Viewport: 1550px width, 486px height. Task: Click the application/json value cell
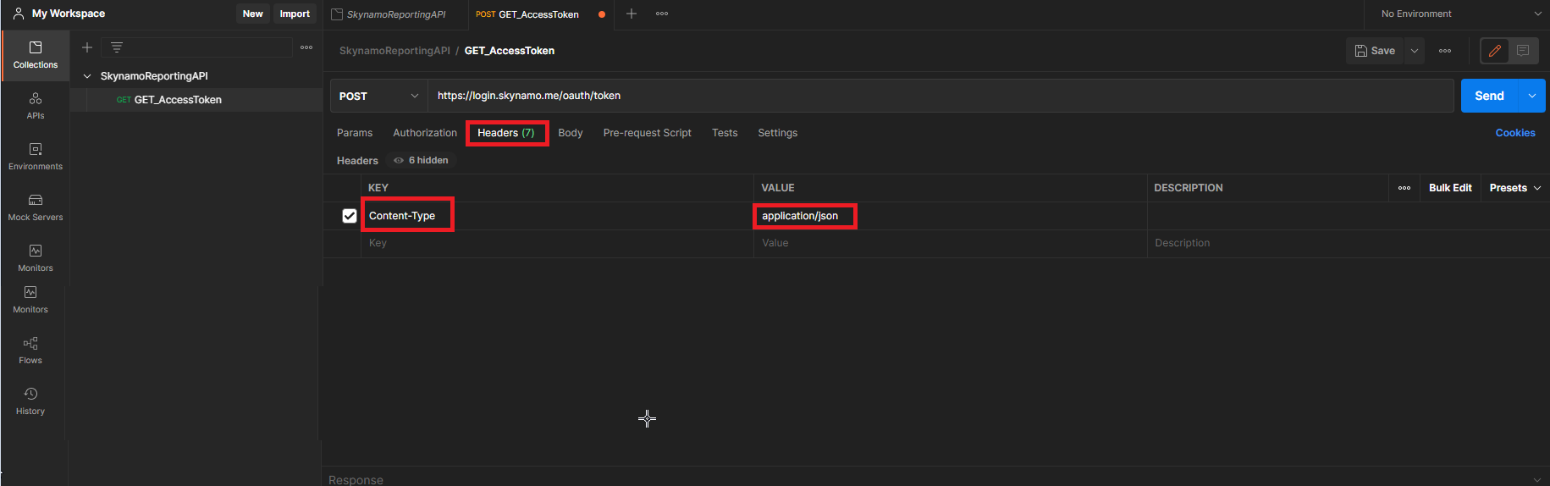click(x=950, y=216)
